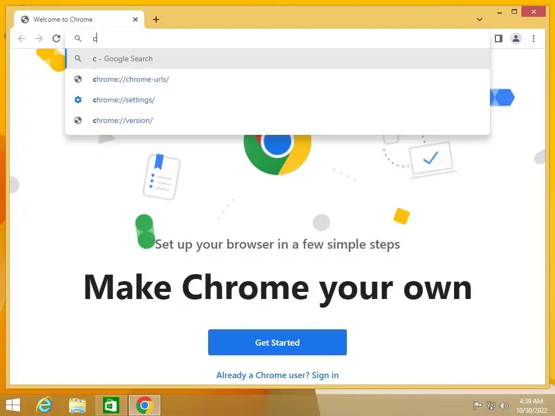The image size is (555, 416).
Task: Select the chrome://settings/ suggestion
Action: click(x=277, y=100)
